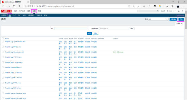Viewport: 187px width, 100px height.
Task: Open the 10.0.0.100-tomcat linked host
Action: 118,52
